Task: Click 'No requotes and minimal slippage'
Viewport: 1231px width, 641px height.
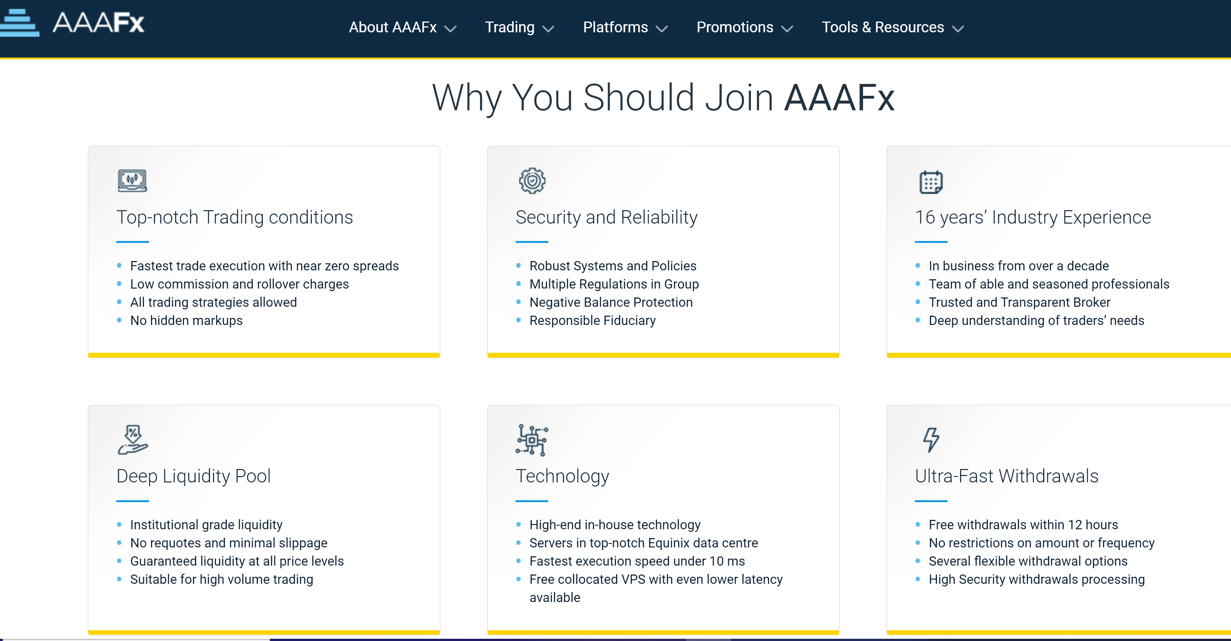Action: [x=228, y=543]
